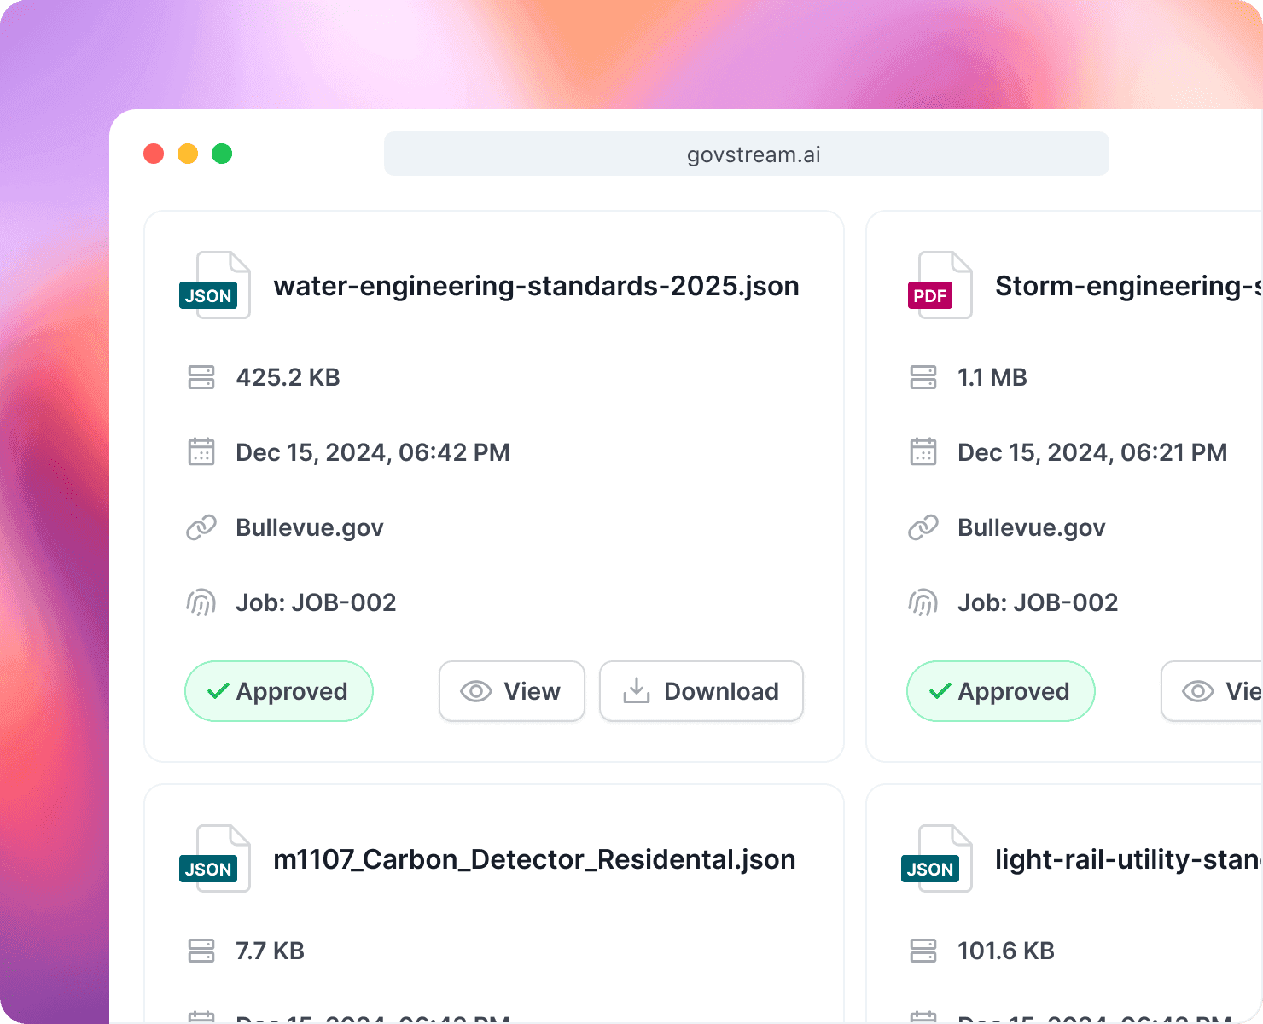Toggle the Approved status on water-engineering card
The height and width of the screenshot is (1024, 1263).
[x=279, y=691]
